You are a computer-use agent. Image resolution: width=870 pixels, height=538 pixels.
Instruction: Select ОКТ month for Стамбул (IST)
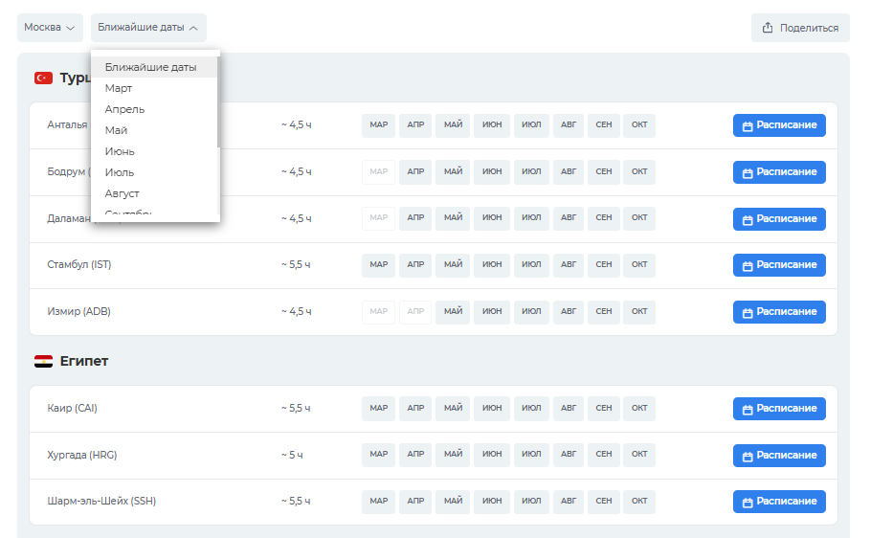[x=639, y=265]
